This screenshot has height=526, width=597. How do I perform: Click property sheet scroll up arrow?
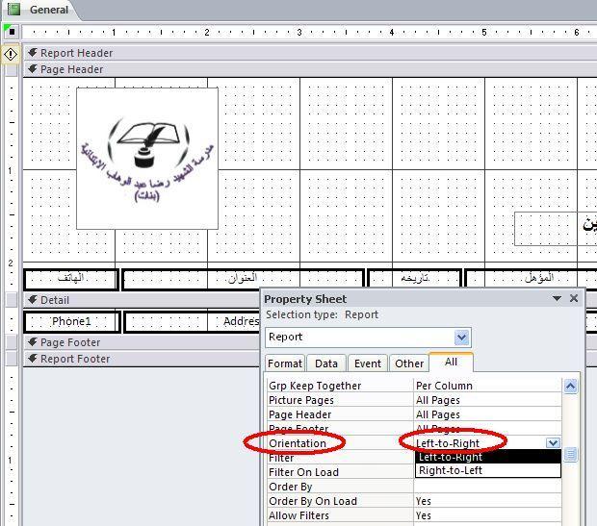click(x=570, y=387)
